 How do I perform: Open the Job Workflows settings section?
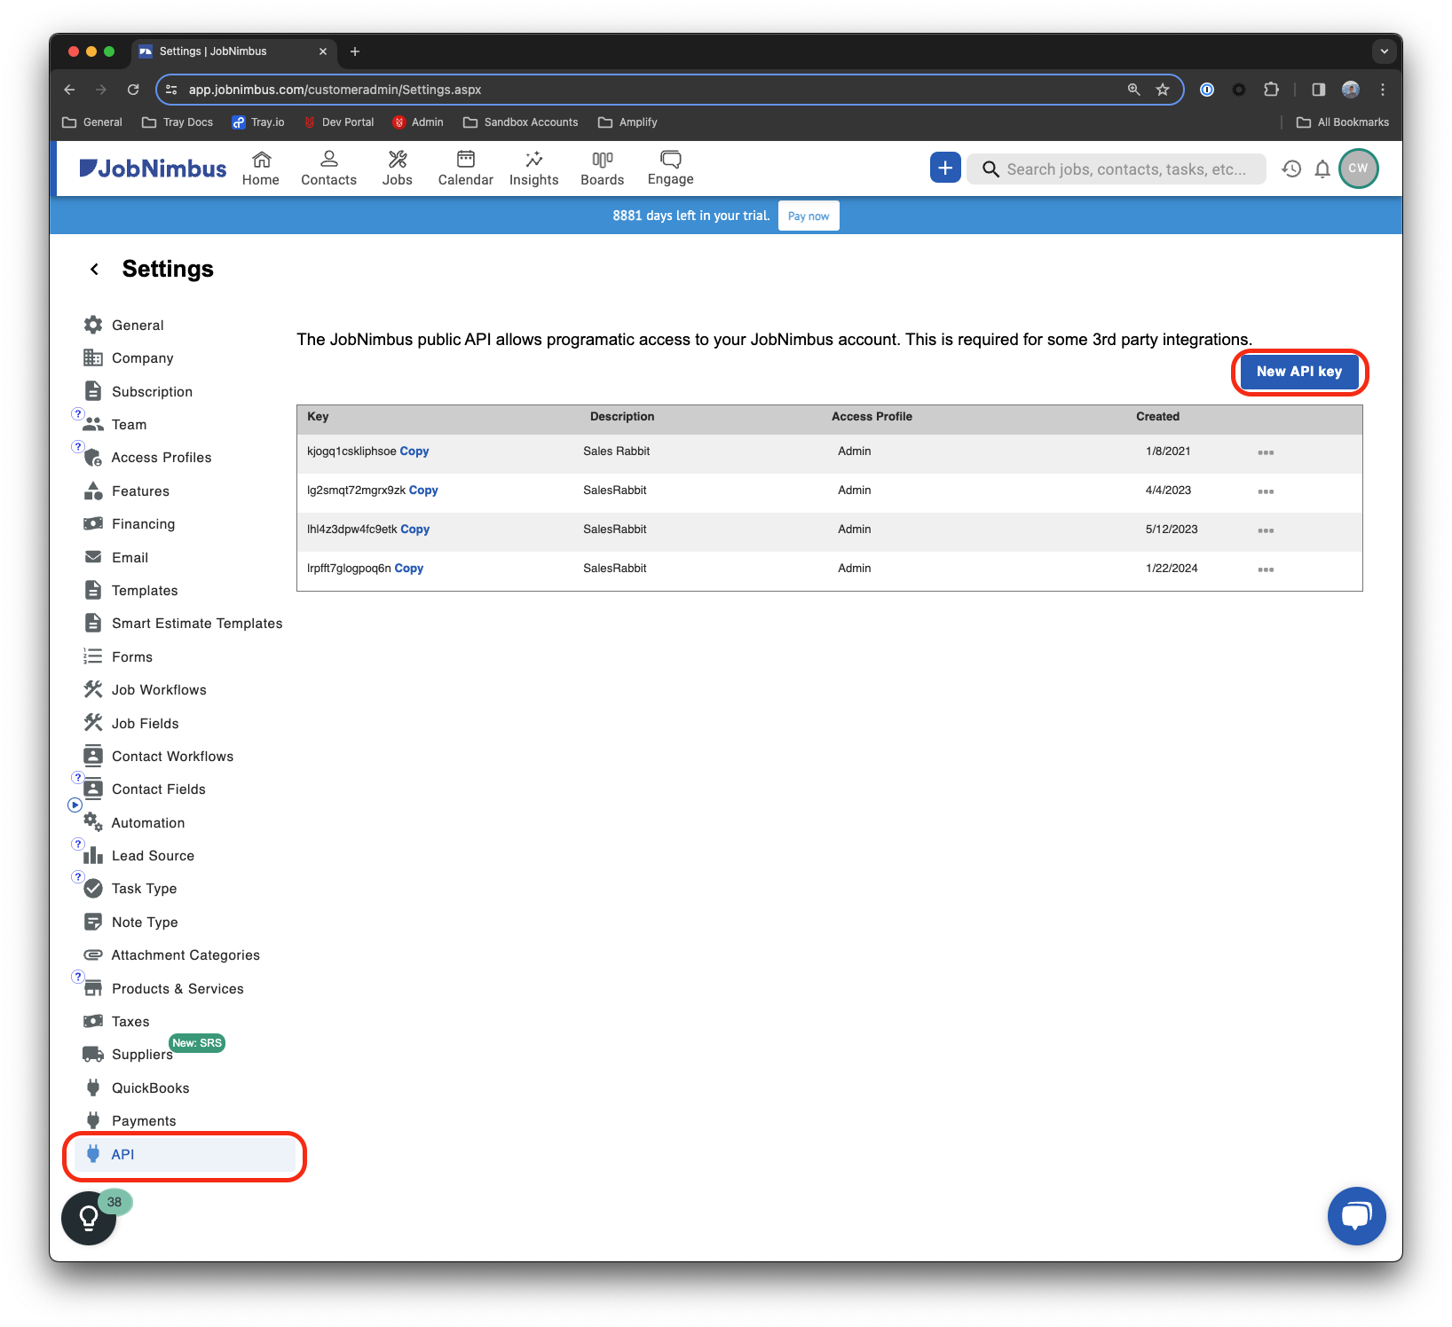(159, 690)
